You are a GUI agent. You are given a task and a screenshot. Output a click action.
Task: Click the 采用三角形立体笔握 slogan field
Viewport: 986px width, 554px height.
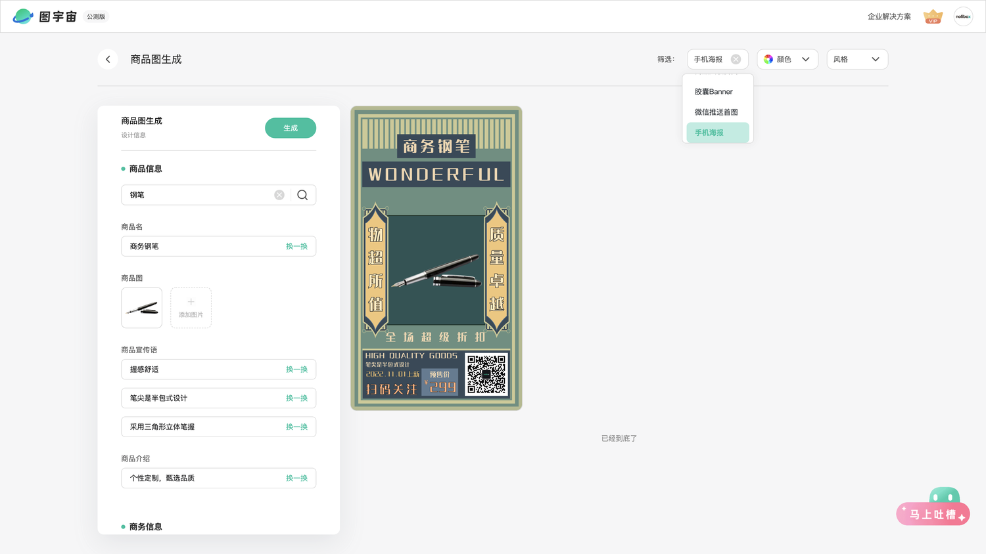[219, 427]
